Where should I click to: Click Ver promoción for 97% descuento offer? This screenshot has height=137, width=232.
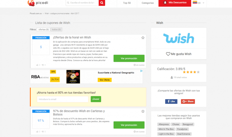[129, 125]
